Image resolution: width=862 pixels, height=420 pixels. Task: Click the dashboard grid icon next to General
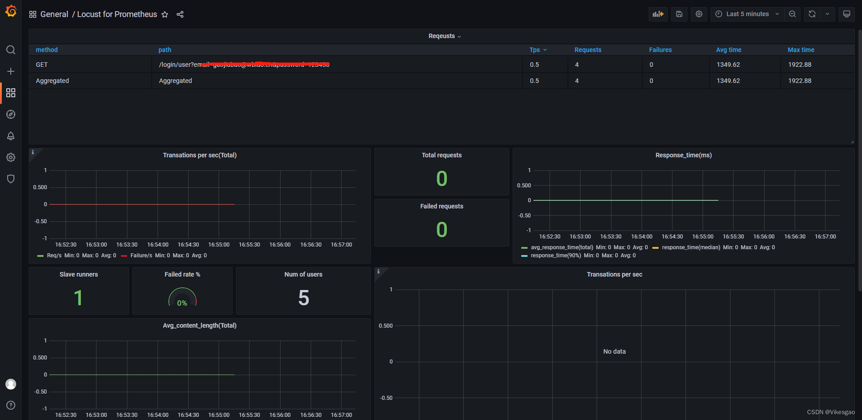33,14
